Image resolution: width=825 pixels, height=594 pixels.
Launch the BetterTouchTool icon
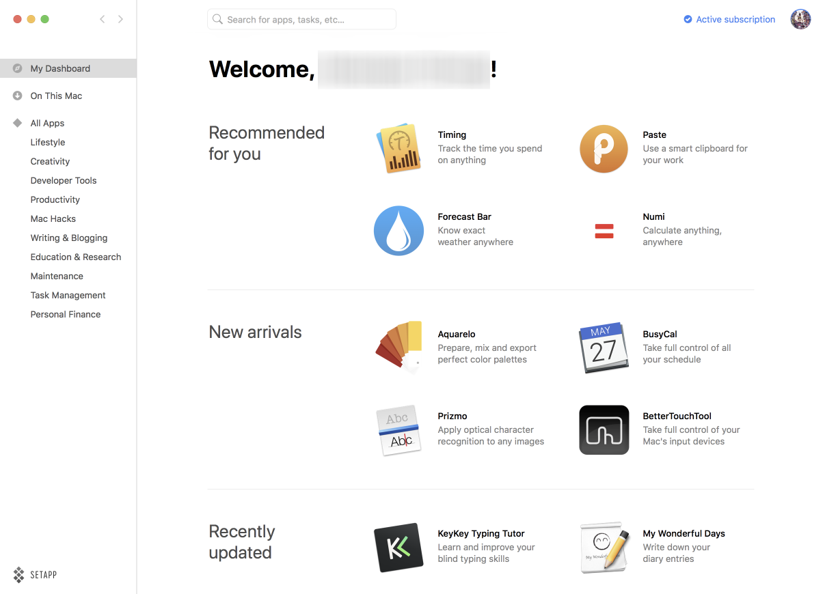click(604, 430)
